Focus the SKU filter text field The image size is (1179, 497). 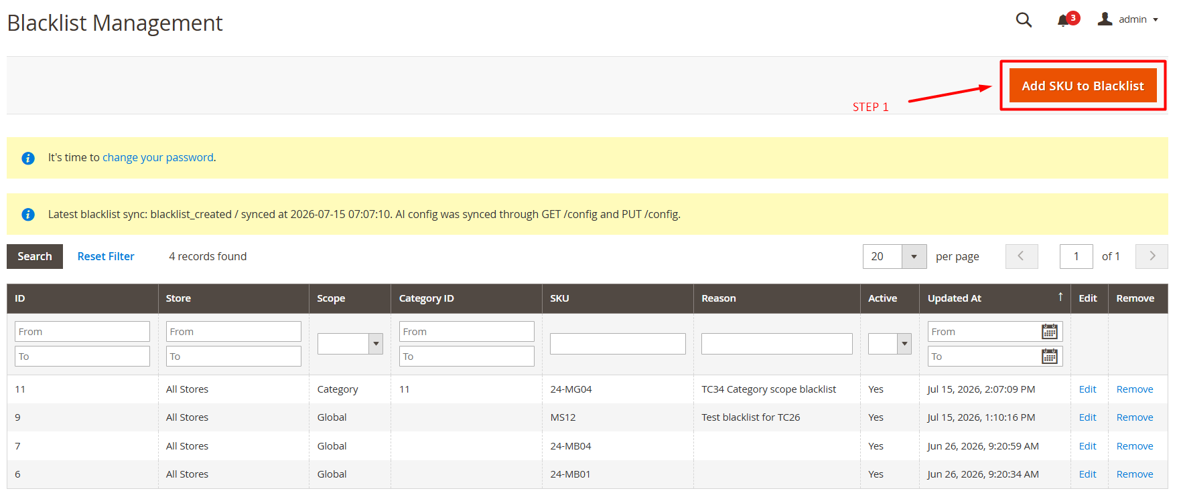[618, 344]
